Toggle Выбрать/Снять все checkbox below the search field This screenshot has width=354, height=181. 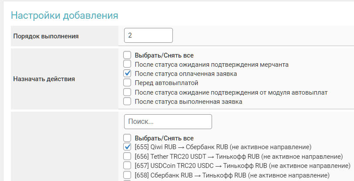(127, 137)
